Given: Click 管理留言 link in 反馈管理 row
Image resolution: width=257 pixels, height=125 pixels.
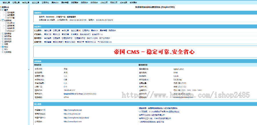Looking at the screenshot, I should [x=48, y=42].
